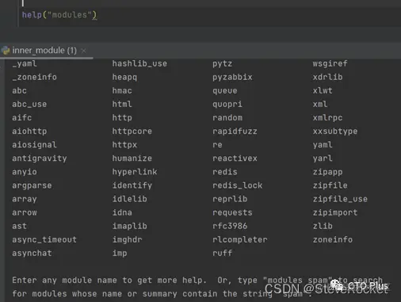Screen dimensions: 401x302
Task: Click the async_timeout entry
Action: tap(44, 239)
